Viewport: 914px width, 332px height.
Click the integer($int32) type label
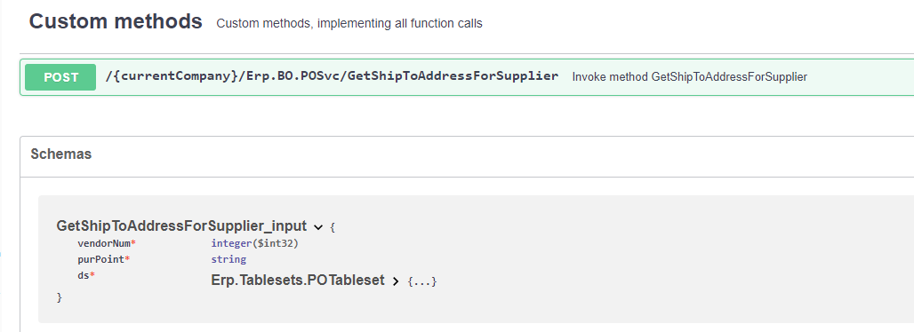pyautogui.click(x=255, y=243)
